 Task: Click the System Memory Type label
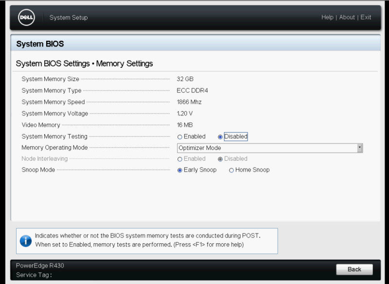pos(52,91)
